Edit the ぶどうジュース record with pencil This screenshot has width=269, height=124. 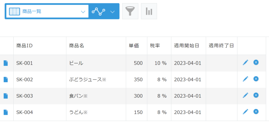point(245,79)
